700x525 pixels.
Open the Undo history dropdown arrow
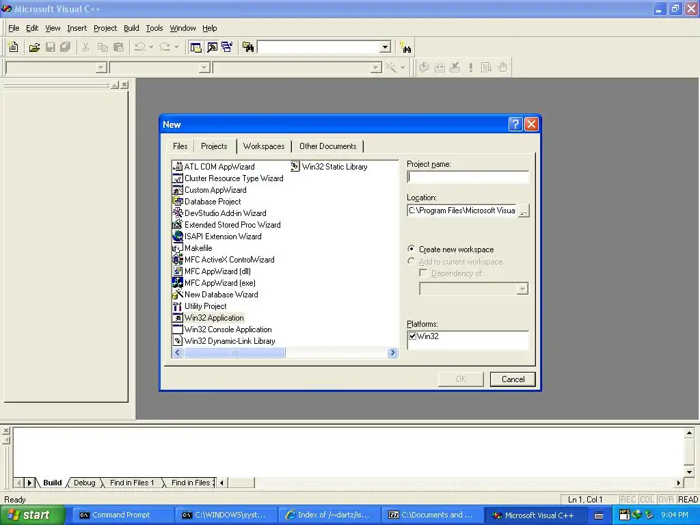[151, 47]
